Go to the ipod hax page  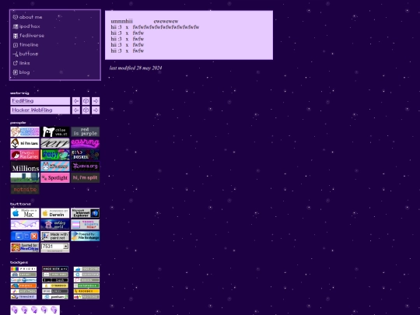(26, 26)
